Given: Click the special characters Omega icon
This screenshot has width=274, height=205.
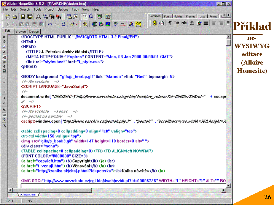Looking at the screenshot, I should pyautogui.click(x=91, y=17).
